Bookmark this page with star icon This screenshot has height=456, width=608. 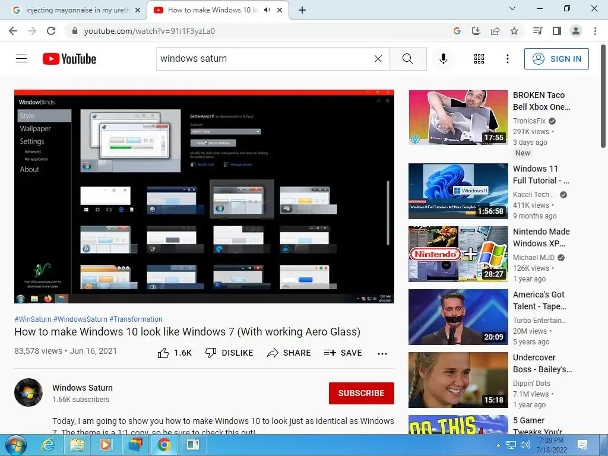point(514,31)
